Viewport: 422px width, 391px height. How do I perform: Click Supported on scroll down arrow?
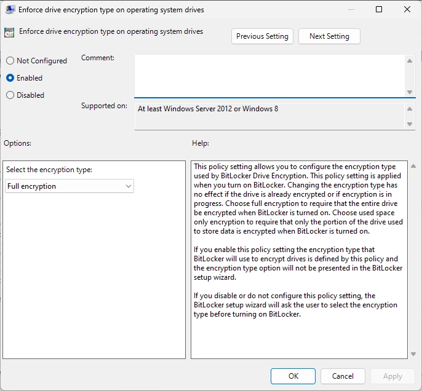[410, 124]
